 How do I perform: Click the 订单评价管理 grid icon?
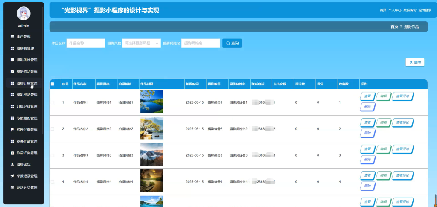pos(12,106)
